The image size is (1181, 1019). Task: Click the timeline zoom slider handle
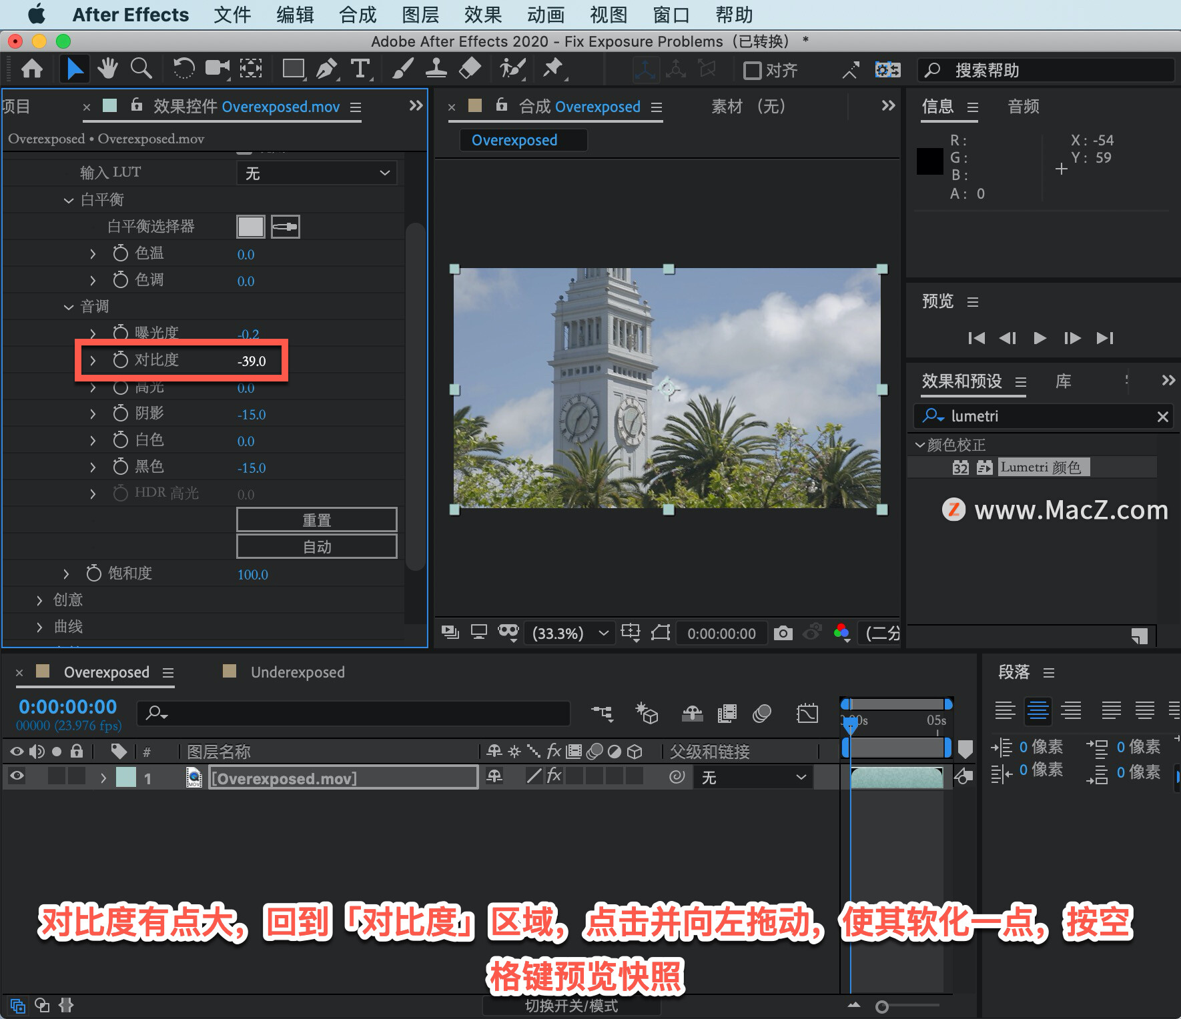[882, 1006]
